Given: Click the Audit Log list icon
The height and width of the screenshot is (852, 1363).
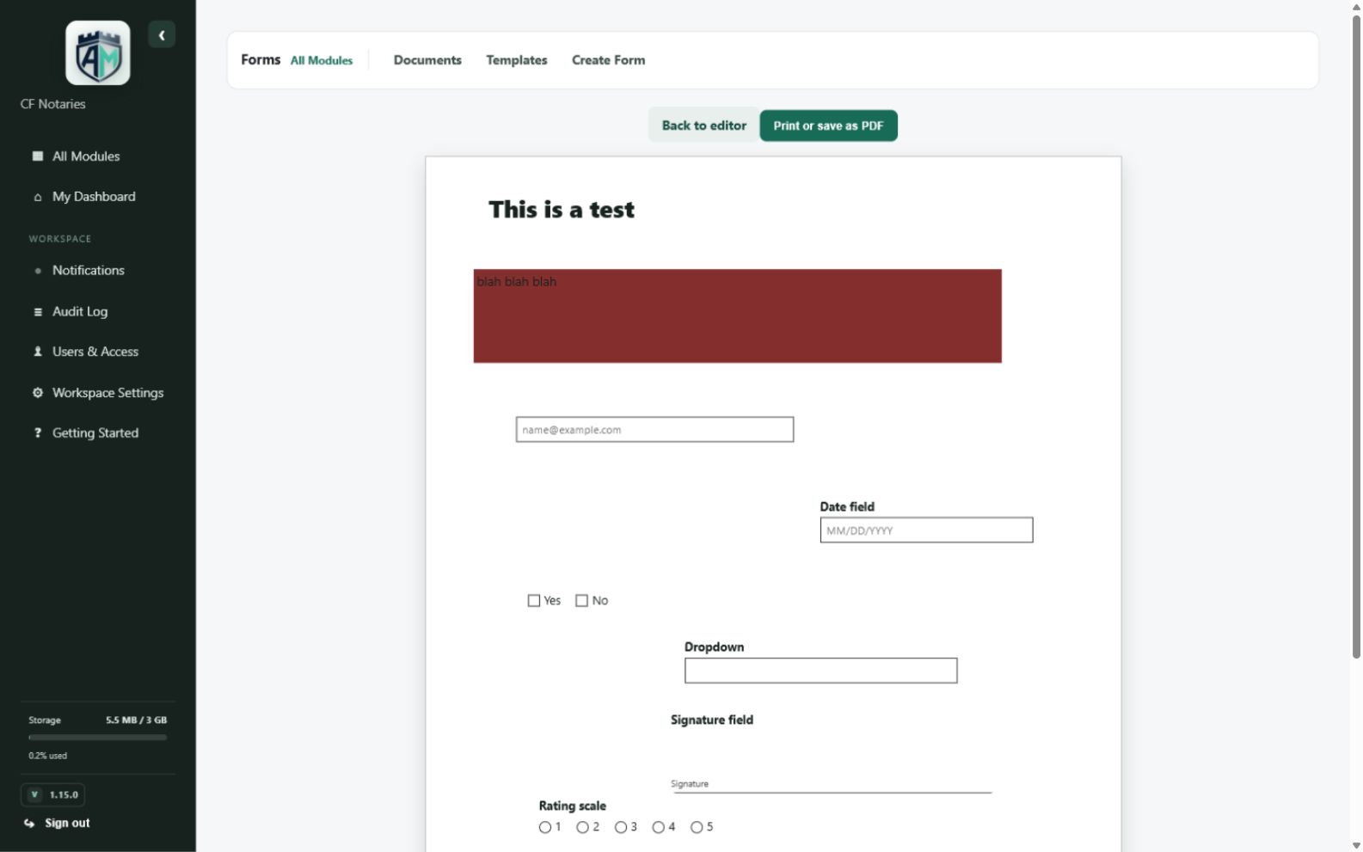Looking at the screenshot, I should tap(38, 312).
